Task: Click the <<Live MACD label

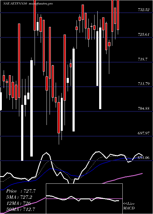Action: coord(129,206)
